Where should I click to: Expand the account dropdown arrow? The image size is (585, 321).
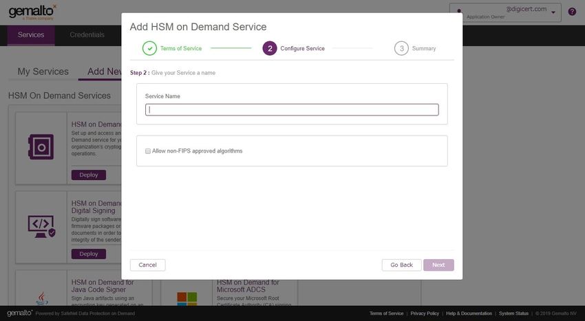(553, 12)
